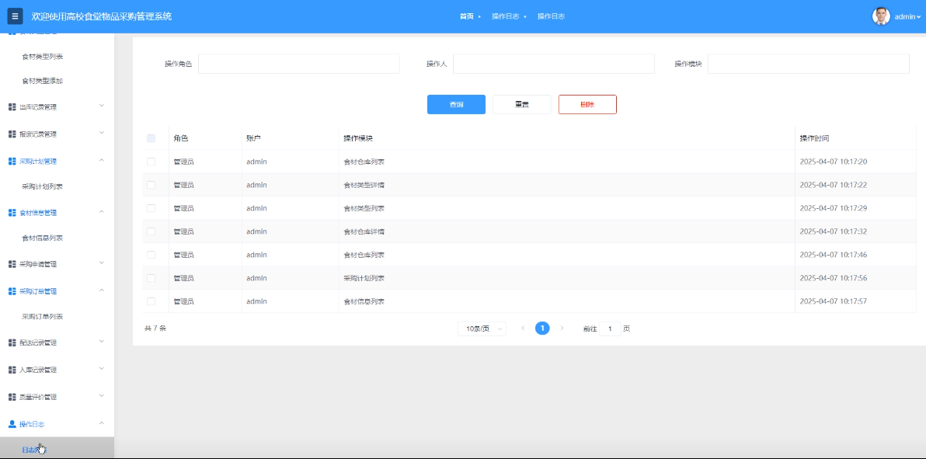This screenshot has width=926, height=459.
Task: Select the 配送记录管理 grid icon
Action: tap(12, 343)
